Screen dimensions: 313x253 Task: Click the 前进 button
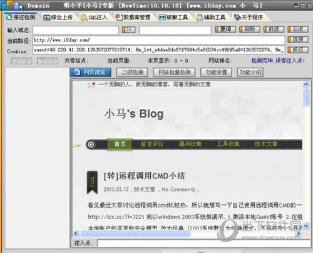pos(274,29)
